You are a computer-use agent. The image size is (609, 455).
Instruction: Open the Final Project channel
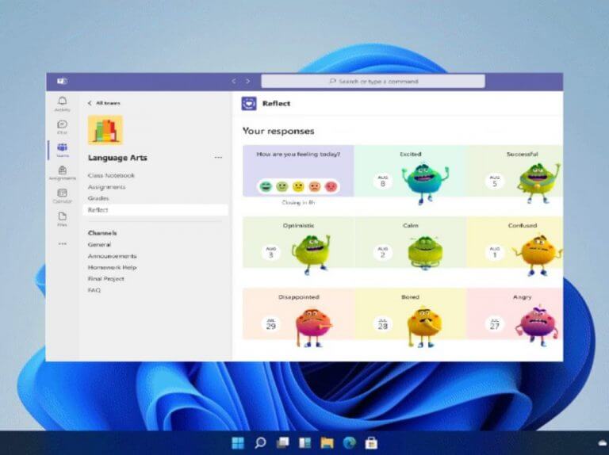click(x=106, y=279)
